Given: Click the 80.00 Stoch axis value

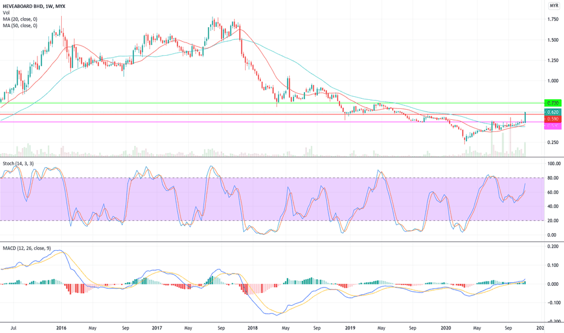Looking at the screenshot, I should 553,178.
